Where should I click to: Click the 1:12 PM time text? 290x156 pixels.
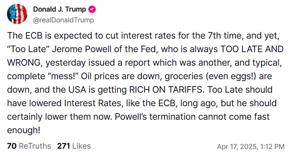[272, 147]
